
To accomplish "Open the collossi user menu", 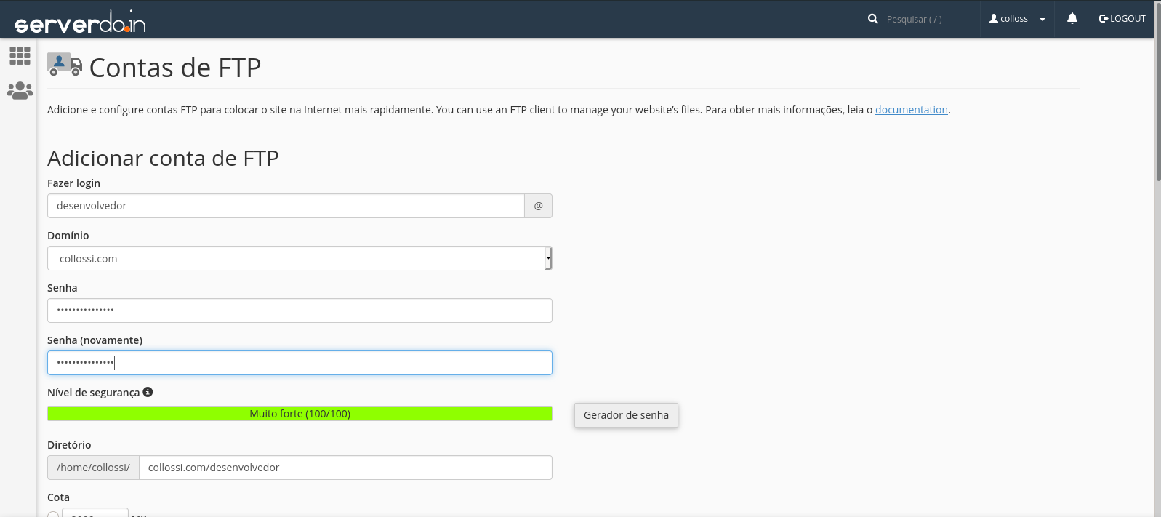I will pyautogui.click(x=1016, y=19).
